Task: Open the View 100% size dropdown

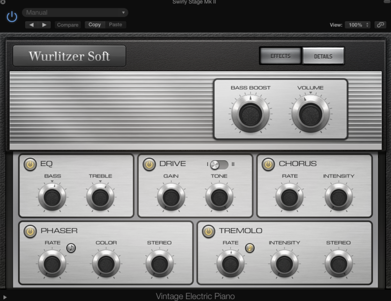Action: [358, 25]
